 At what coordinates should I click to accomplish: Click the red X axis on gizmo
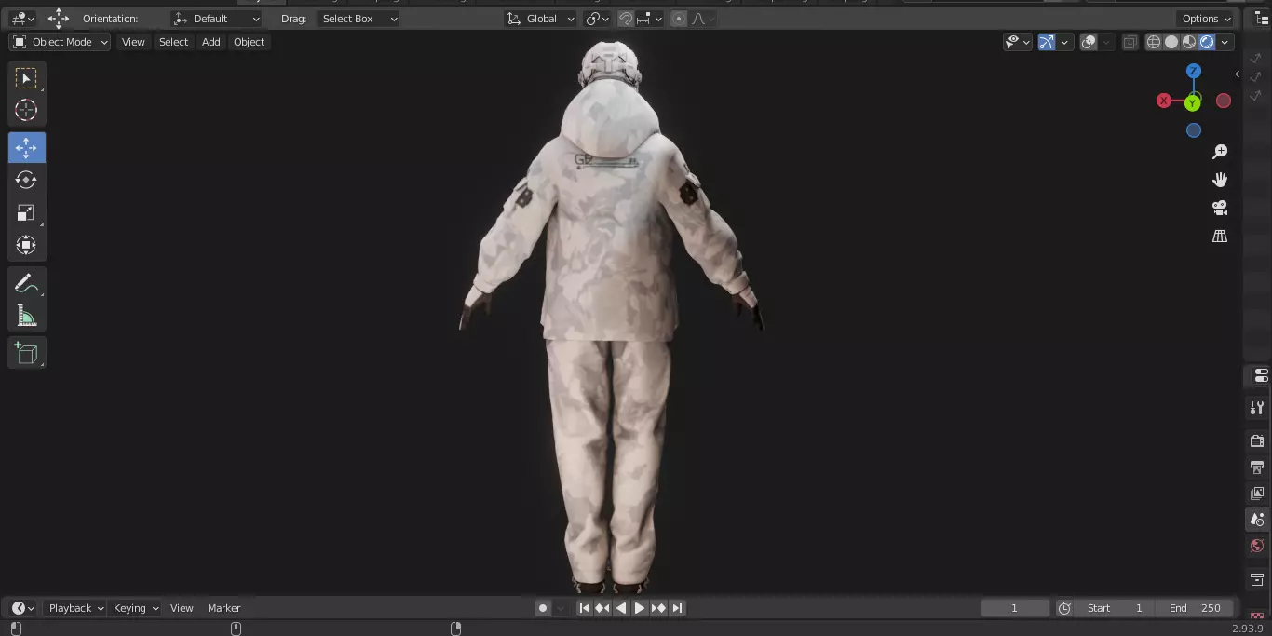[x=1164, y=101]
